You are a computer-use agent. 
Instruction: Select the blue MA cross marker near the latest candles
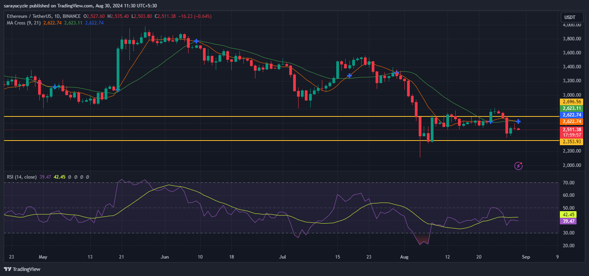click(518, 121)
